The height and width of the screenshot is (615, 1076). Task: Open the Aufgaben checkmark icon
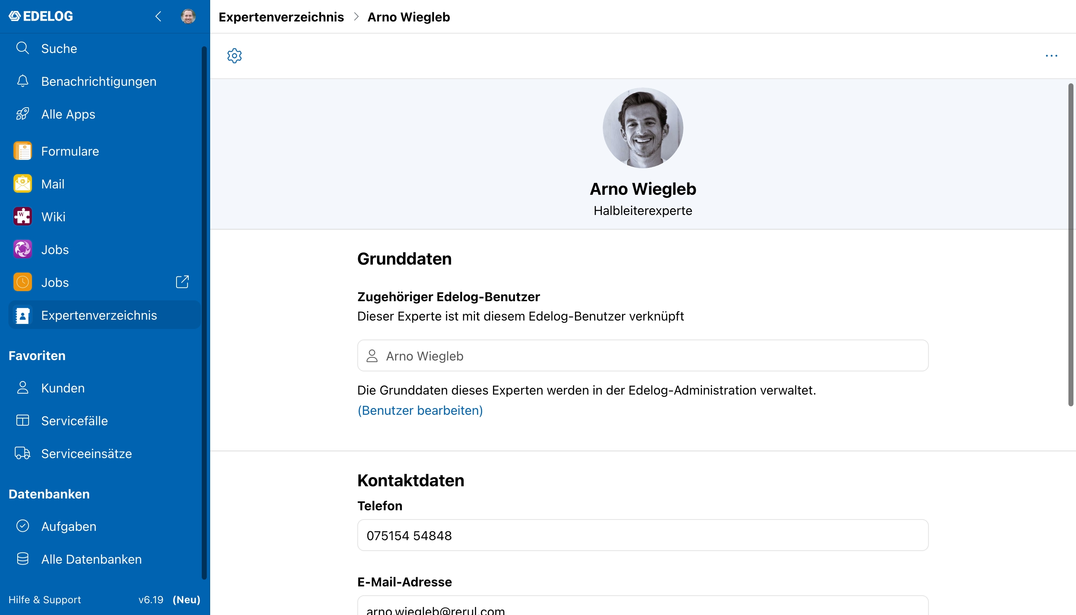(22, 526)
